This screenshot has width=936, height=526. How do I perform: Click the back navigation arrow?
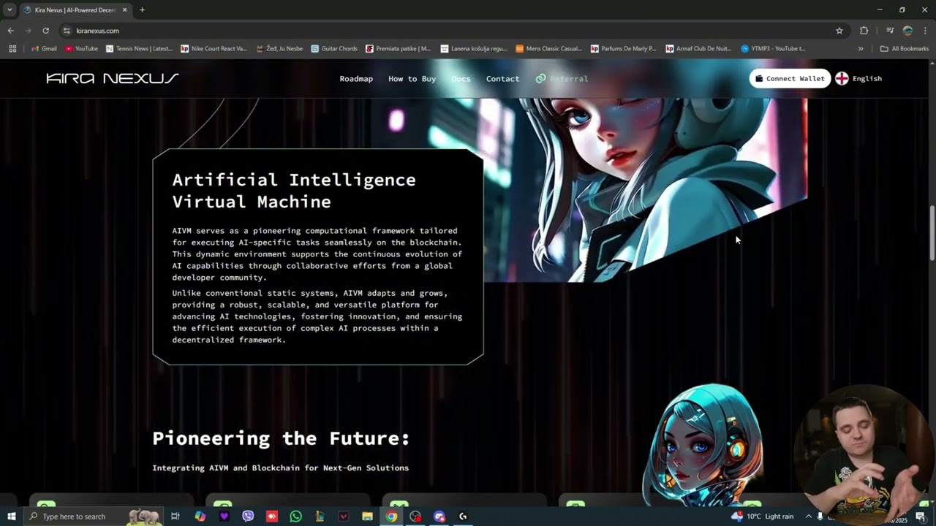tap(10, 31)
